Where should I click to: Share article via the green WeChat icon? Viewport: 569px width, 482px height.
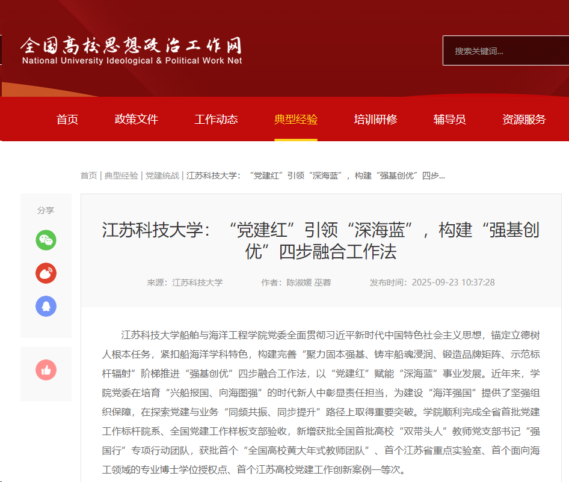[46, 240]
